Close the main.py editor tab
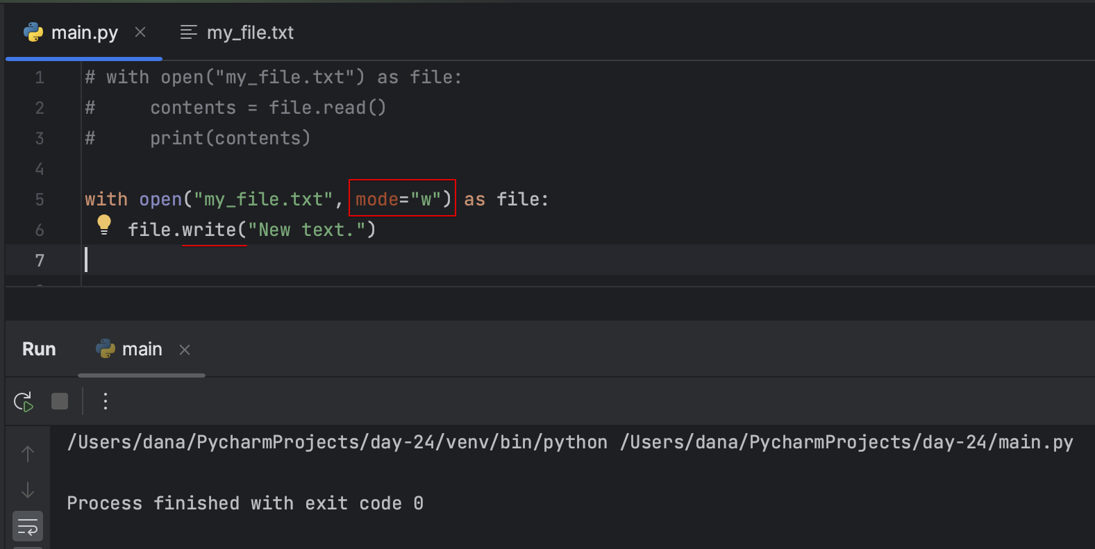 (x=140, y=32)
